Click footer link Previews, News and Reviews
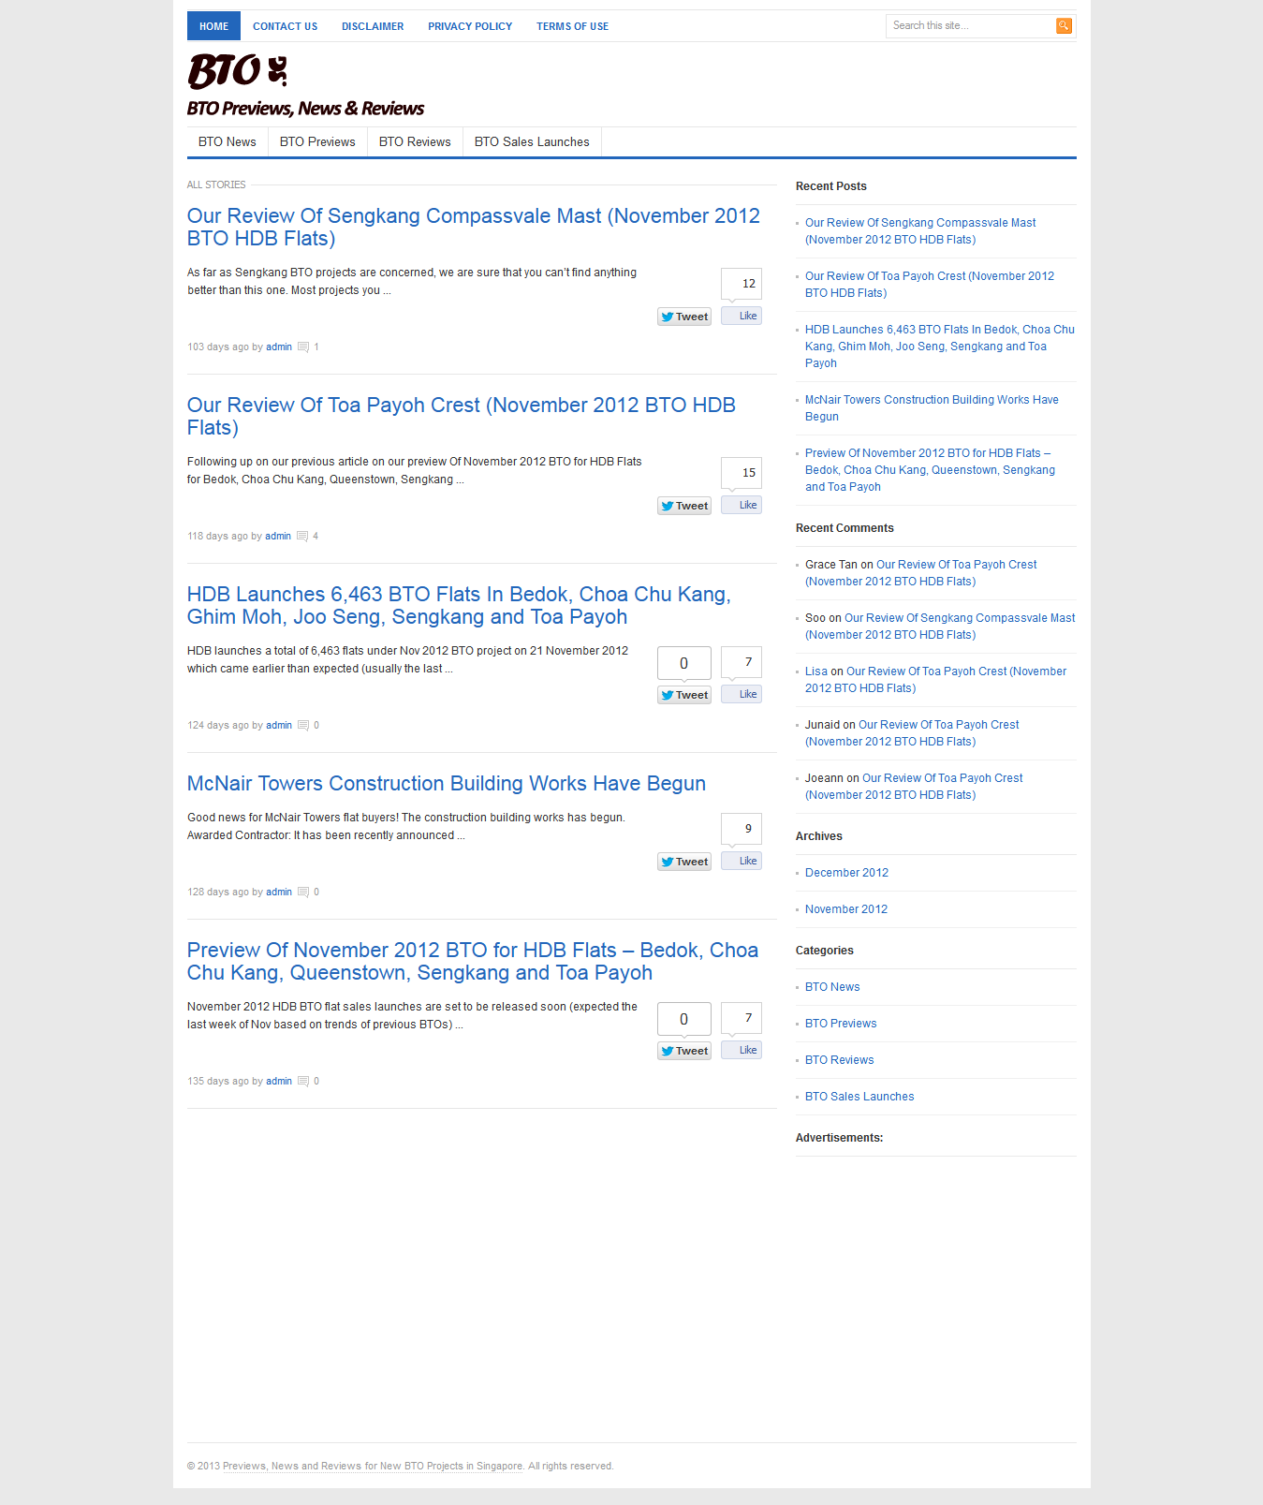This screenshot has width=1263, height=1505. point(373,1467)
